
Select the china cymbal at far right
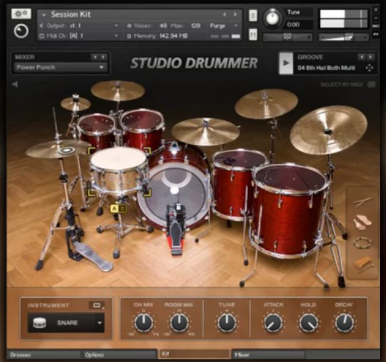click(328, 130)
